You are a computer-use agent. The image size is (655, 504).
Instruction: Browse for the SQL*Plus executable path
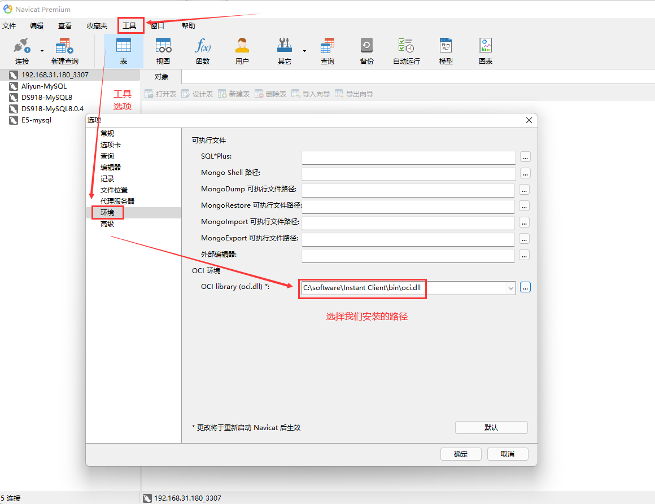(x=525, y=157)
